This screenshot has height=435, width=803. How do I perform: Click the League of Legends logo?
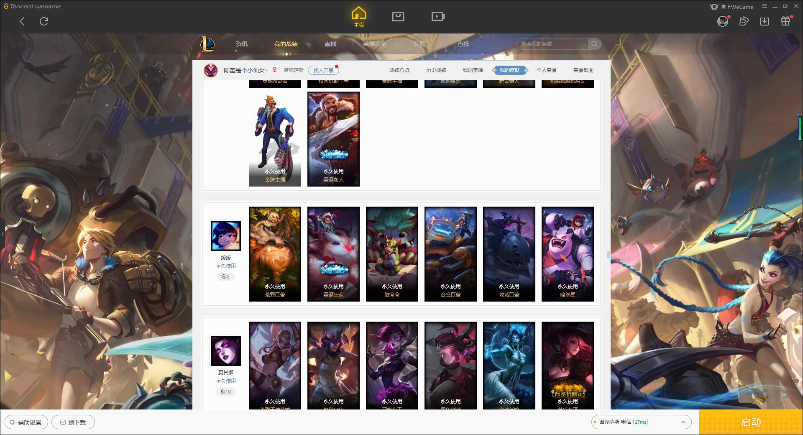pos(207,44)
